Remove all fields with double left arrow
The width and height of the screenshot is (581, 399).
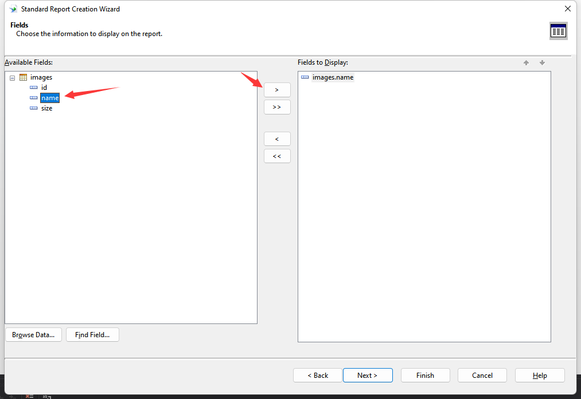pyautogui.click(x=277, y=156)
